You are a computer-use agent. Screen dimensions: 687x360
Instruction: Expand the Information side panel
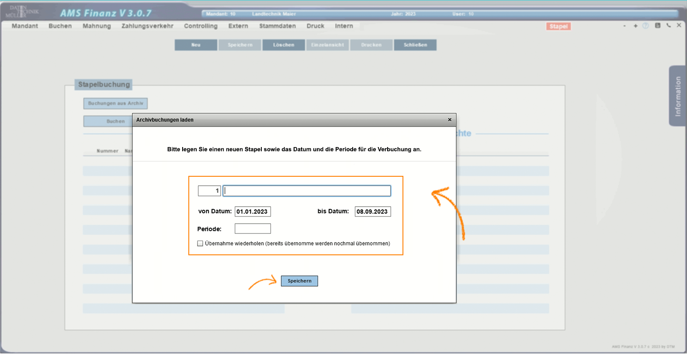(x=677, y=96)
